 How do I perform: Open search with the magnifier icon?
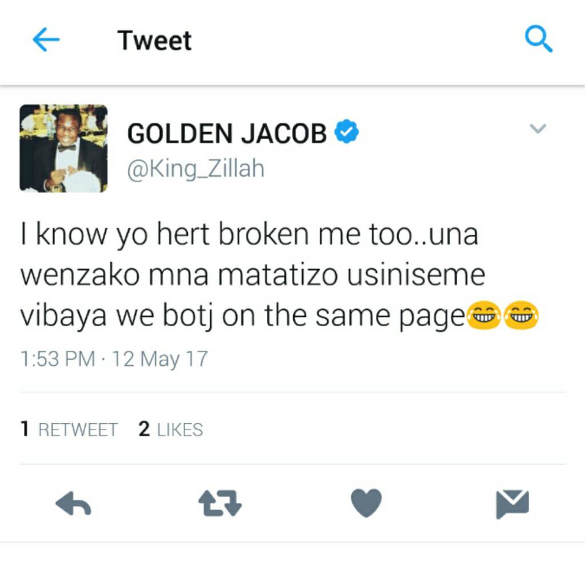point(538,39)
